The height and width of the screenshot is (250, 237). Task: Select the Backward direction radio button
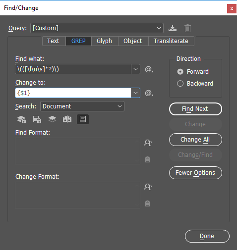point(180,84)
